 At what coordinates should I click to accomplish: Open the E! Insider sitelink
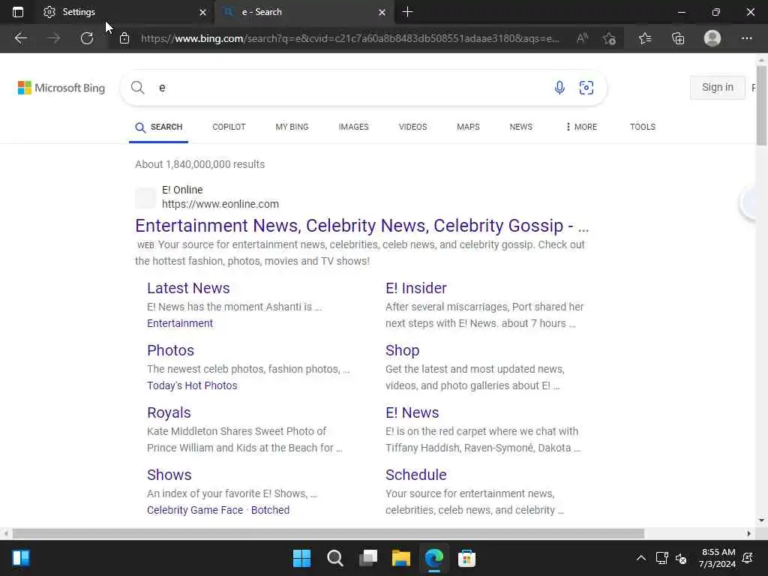415,288
